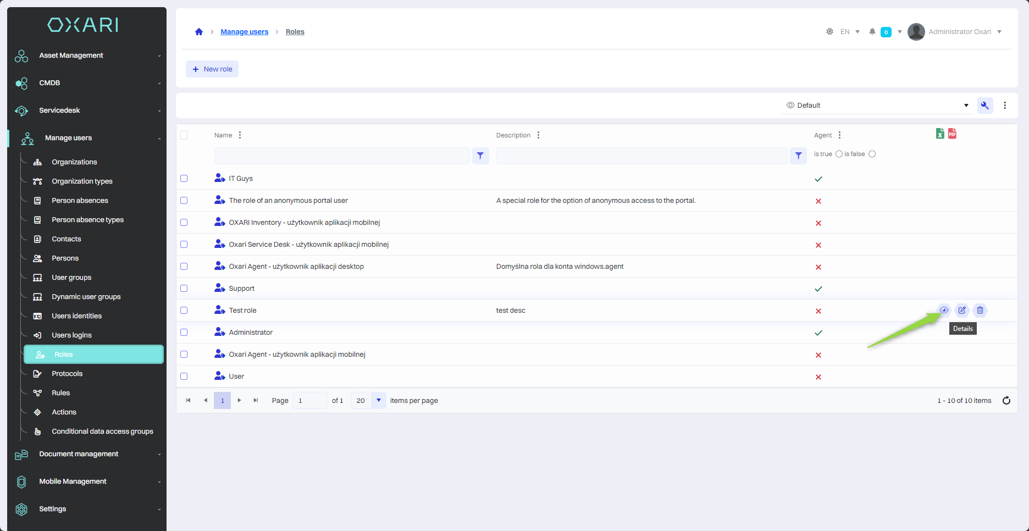Export roles table to PDF
Image resolution: width=1029 pixels, height=531 pixels.
tap(953, 134)
